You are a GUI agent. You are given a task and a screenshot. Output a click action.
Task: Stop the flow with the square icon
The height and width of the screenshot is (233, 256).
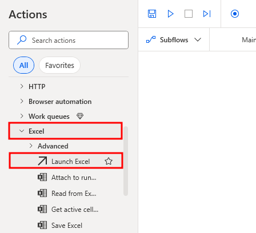tap(189, 14)
